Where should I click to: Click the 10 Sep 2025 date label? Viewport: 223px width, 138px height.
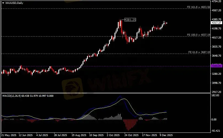tap(96, 135)
